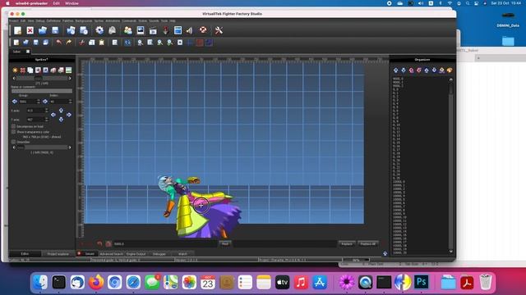This screenshot has height=295, width=526.
Task: Click the zoom slider in status bar
Action: [x=356, y=260]
